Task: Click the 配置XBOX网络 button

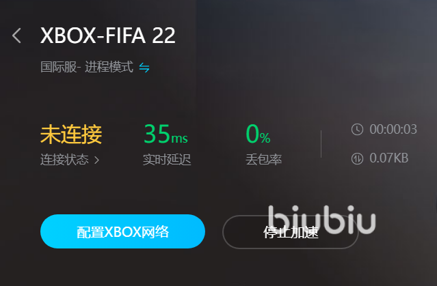Action: (x=122, y=231)
